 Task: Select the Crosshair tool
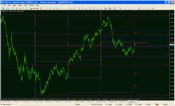coord(125,8)
